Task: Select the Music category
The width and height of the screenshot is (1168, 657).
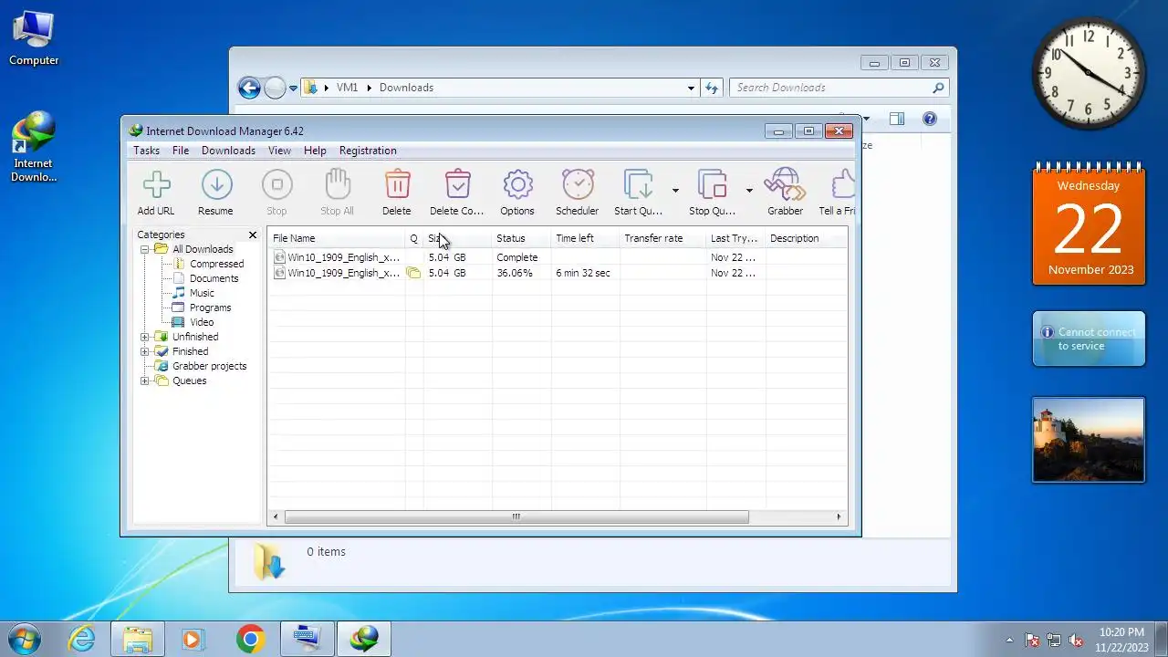Action: tap(202, 293)
